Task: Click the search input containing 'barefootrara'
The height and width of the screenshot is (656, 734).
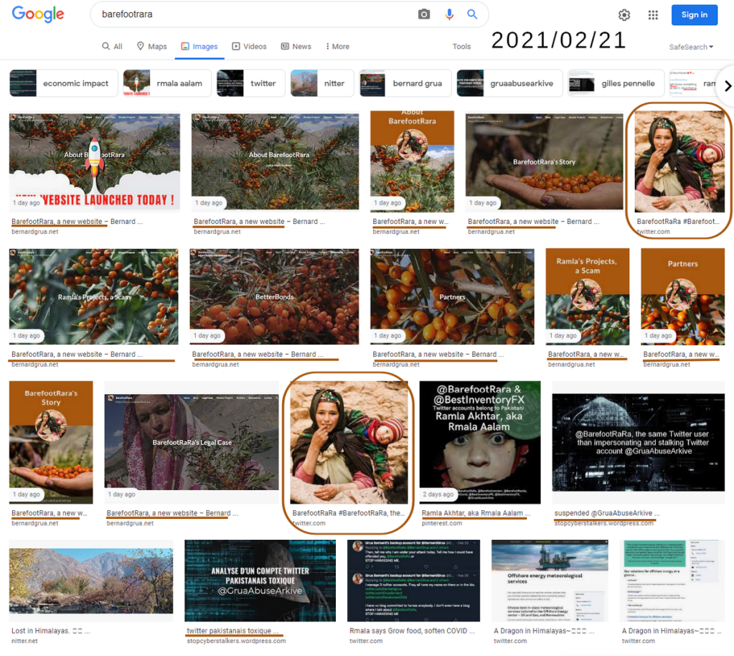Action: 179,14
